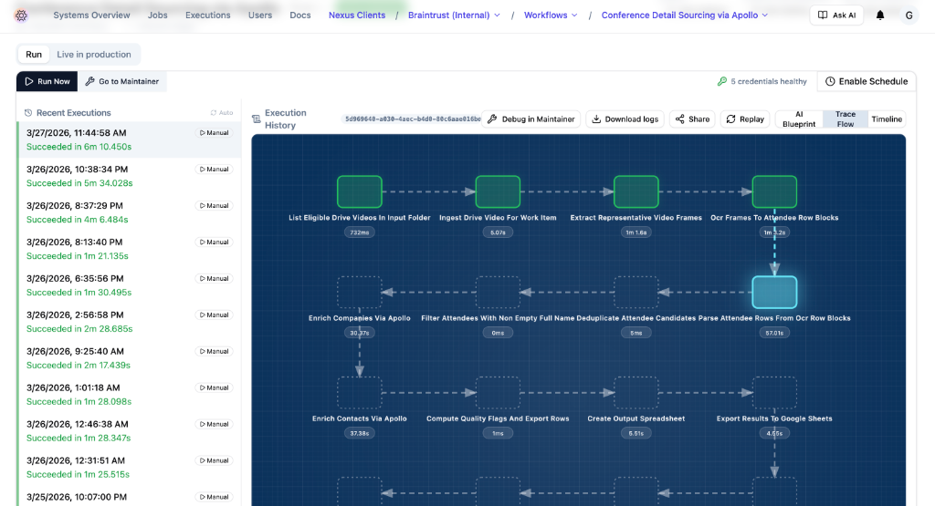This screenshot has height=506, width=935.
Task: Navigate to Users
Action: pos(260,15)
